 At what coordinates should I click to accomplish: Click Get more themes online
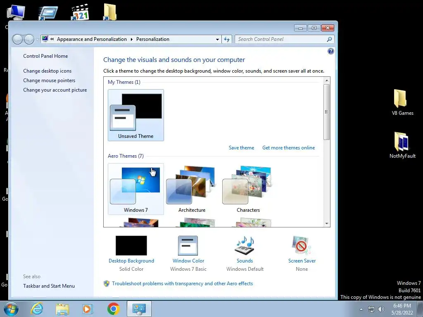pos(288,148)
